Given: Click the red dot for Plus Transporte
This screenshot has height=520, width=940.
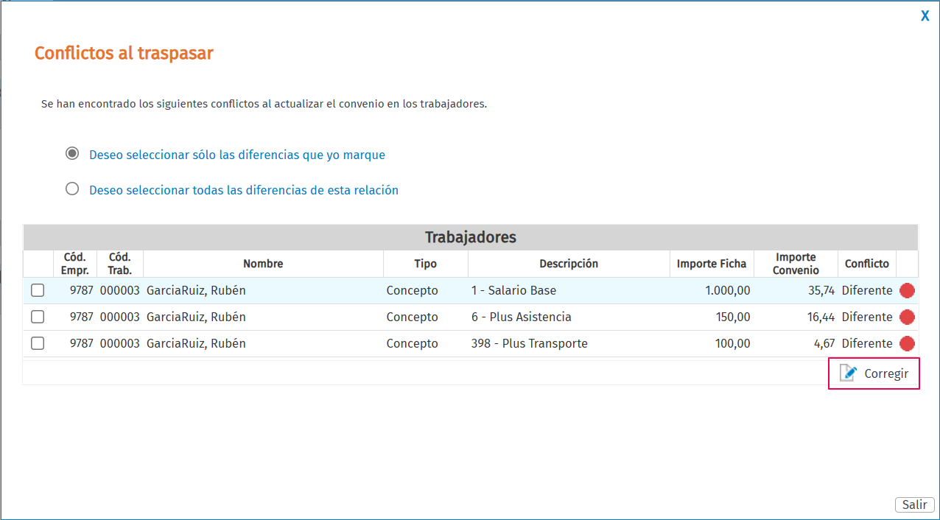Looking at the screenshot, I should point(907,343).
